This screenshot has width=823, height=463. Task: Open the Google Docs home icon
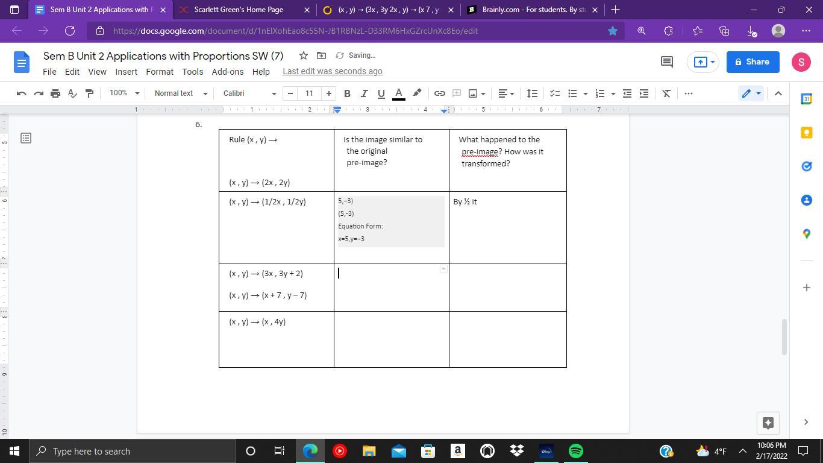[x=22, y=62]
